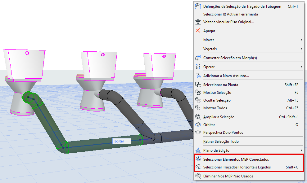Image resolution: width=307 pixels, height=183 pixels.
Task: Click the Add to New Issue icon
Action: [x=198, y=76]
